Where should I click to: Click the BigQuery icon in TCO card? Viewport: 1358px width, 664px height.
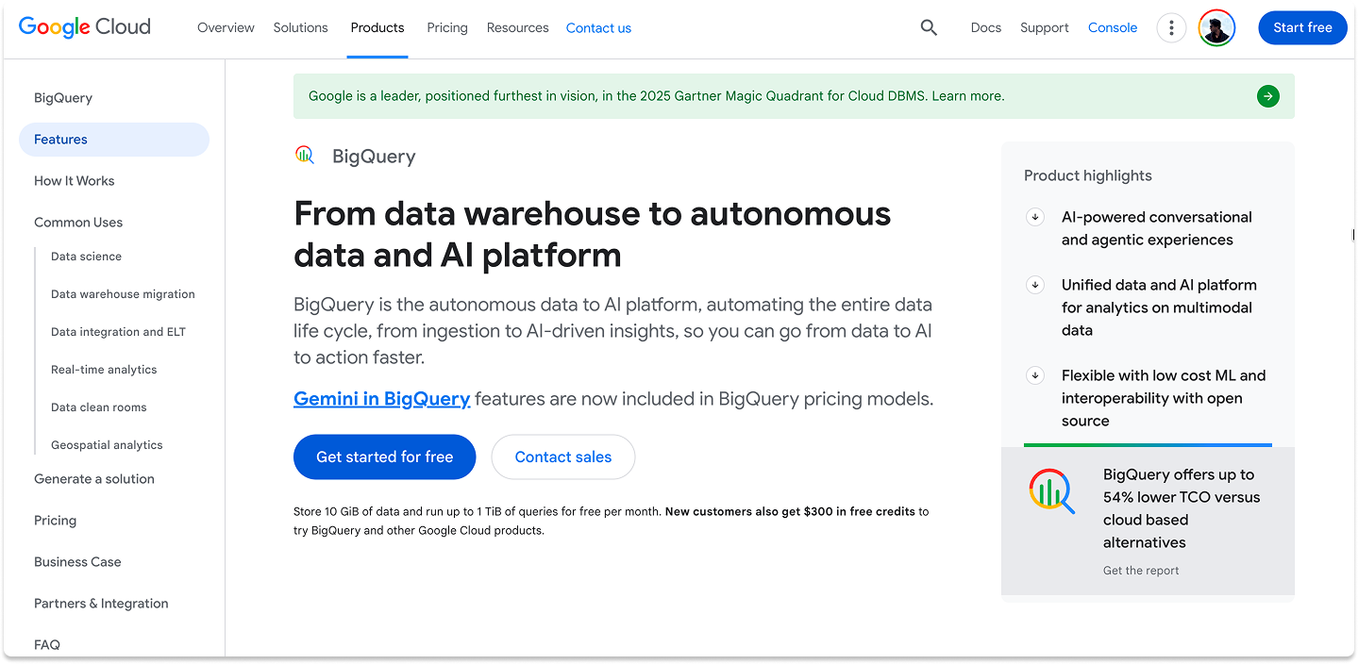[x=1051, y=491]
